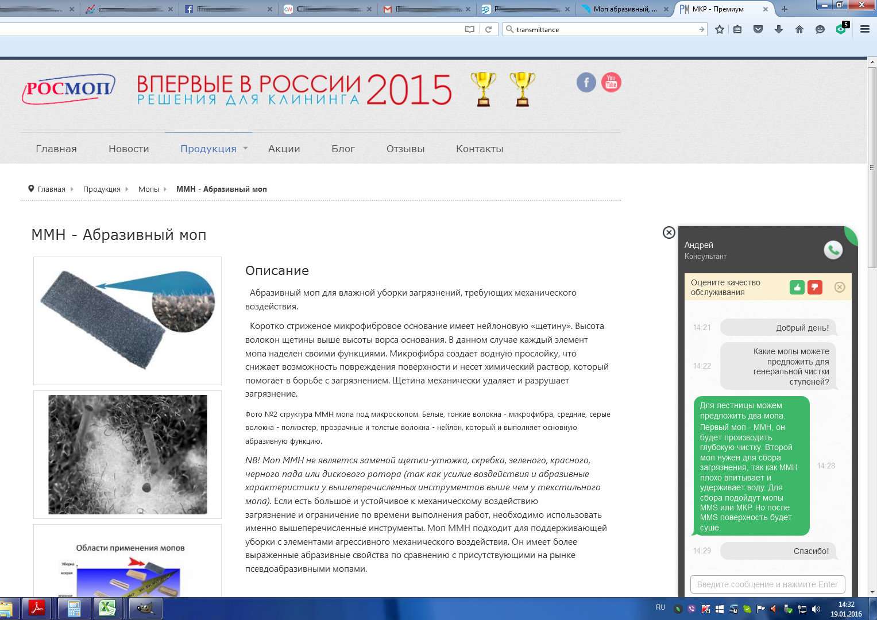
Task: Open the Главная nav item
Action: [56, 149]
